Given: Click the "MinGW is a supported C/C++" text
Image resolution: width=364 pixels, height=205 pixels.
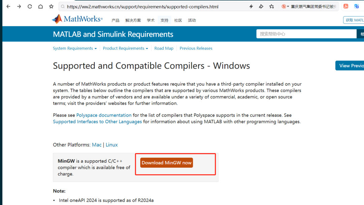Looking at the screenshot, I should 94,167.
